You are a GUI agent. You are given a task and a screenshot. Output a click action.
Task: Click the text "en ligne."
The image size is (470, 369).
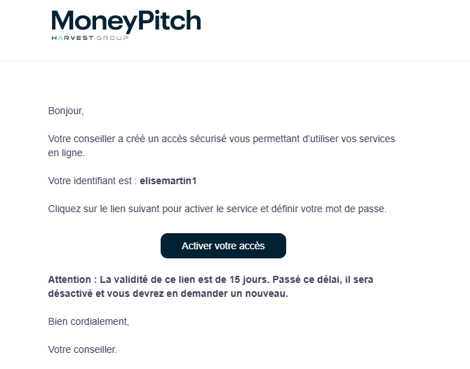(x=66, y=152)
